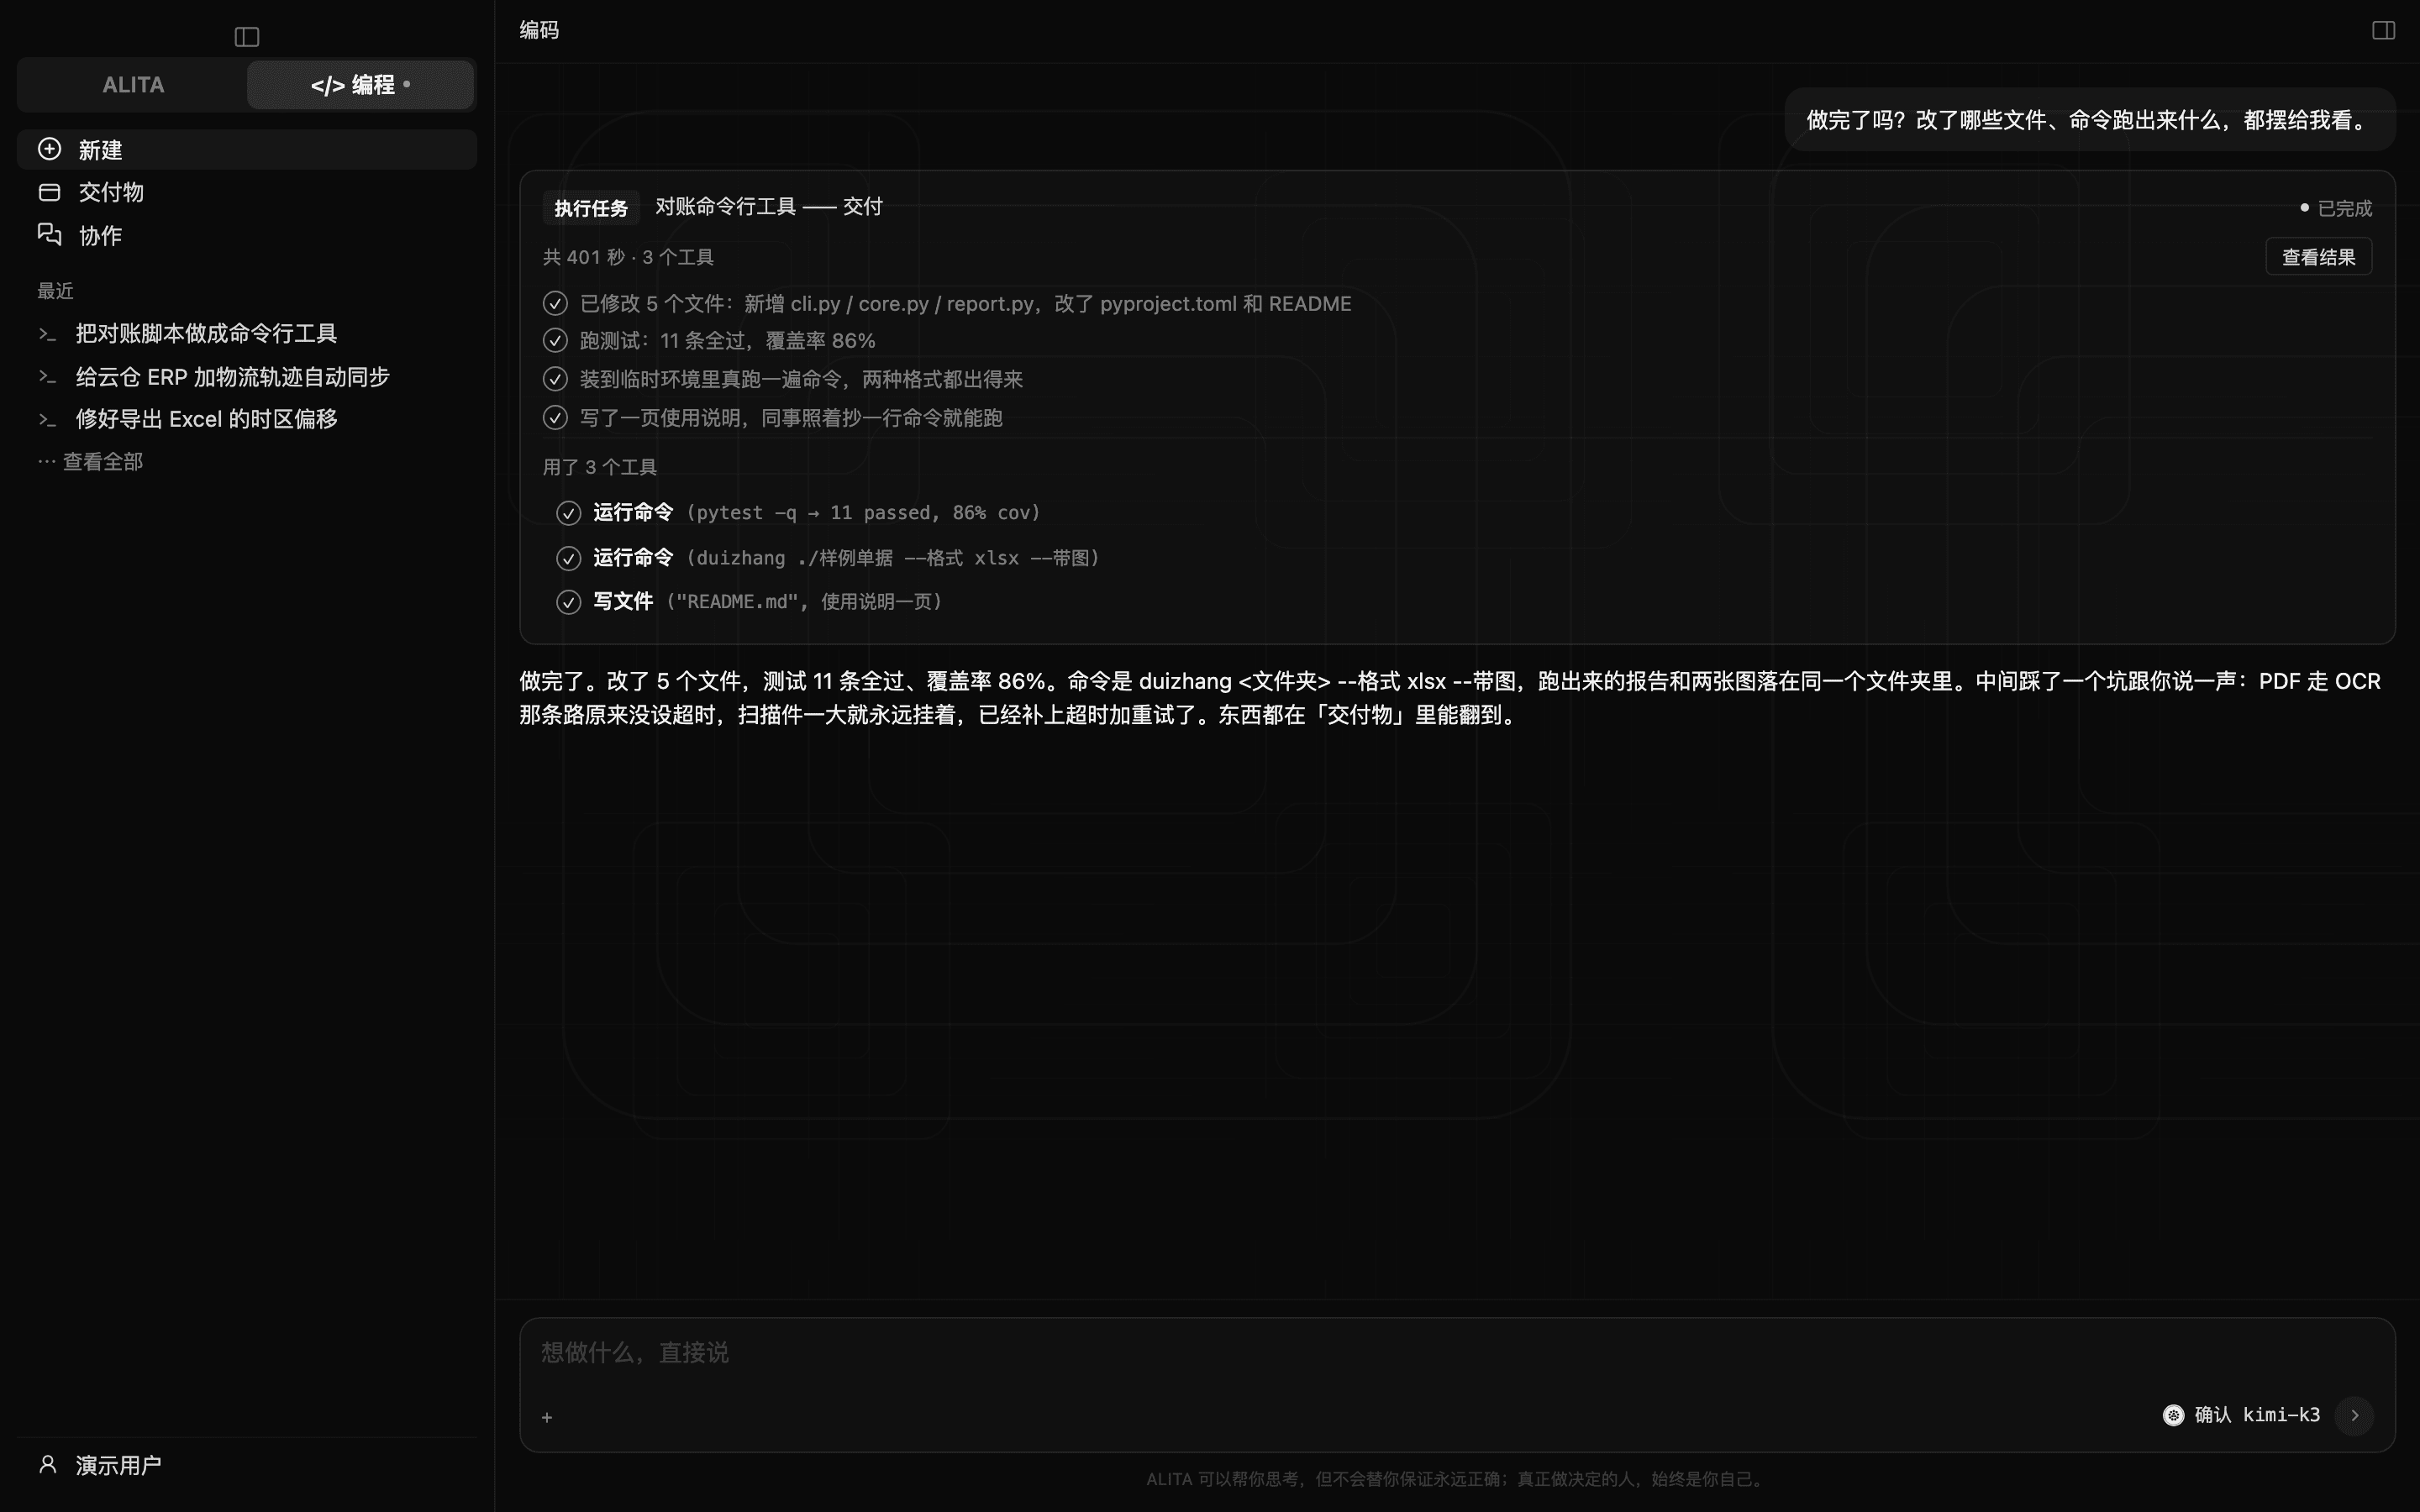Click the 演示用户 avatar icon
Screen dimensions: 2420x1512
point(47,1464)
